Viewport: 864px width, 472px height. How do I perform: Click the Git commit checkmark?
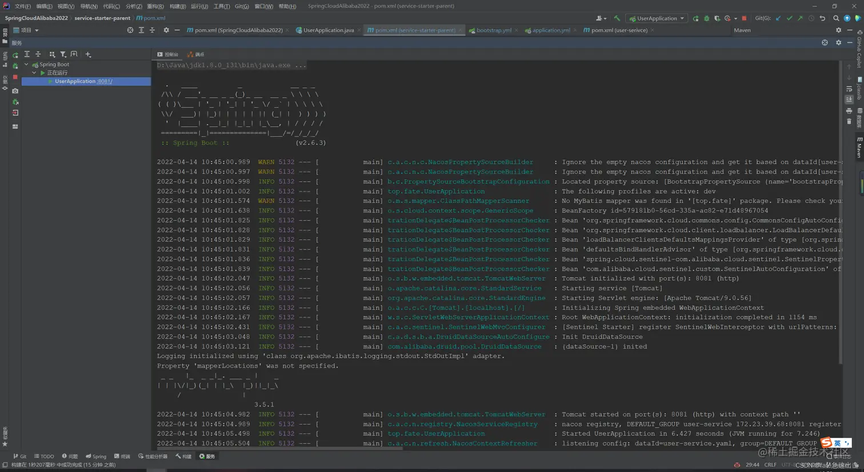click(x=789, y=18)
